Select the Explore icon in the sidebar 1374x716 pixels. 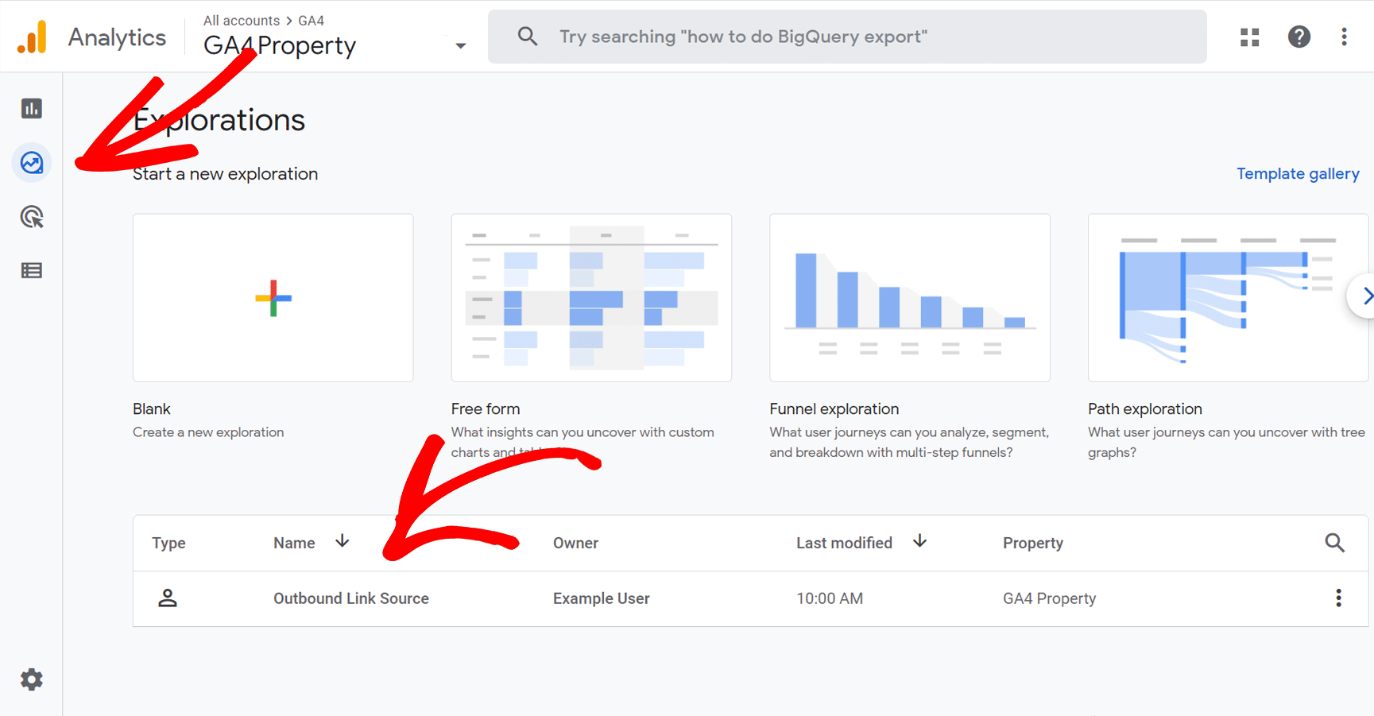click(x=32, y=163)
